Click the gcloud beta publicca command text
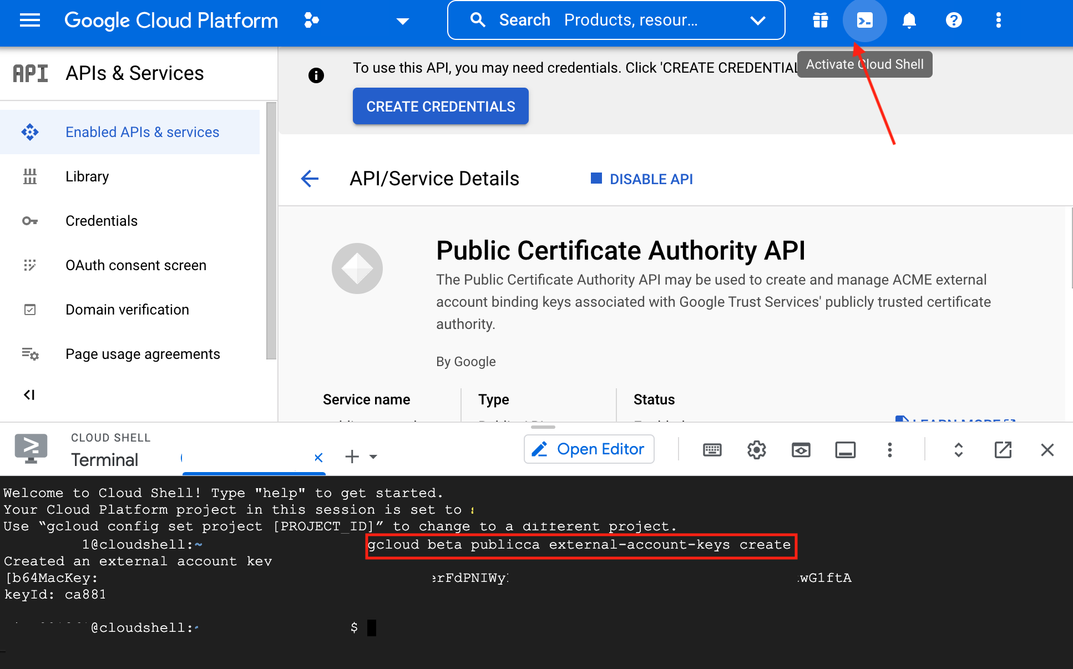Viewport: 1073px width, 669px height. click(579, 545)
